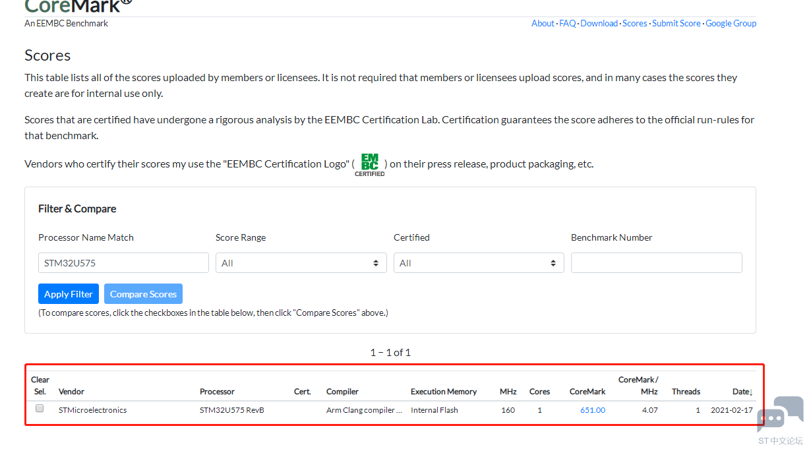Click the Apply Filter button
809x451 pixels.
click(69, 294)
